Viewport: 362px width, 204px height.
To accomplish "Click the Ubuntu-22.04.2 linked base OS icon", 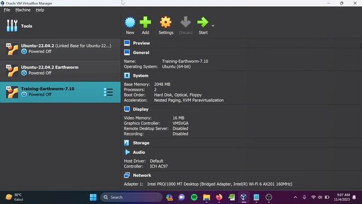I will 12,49.
